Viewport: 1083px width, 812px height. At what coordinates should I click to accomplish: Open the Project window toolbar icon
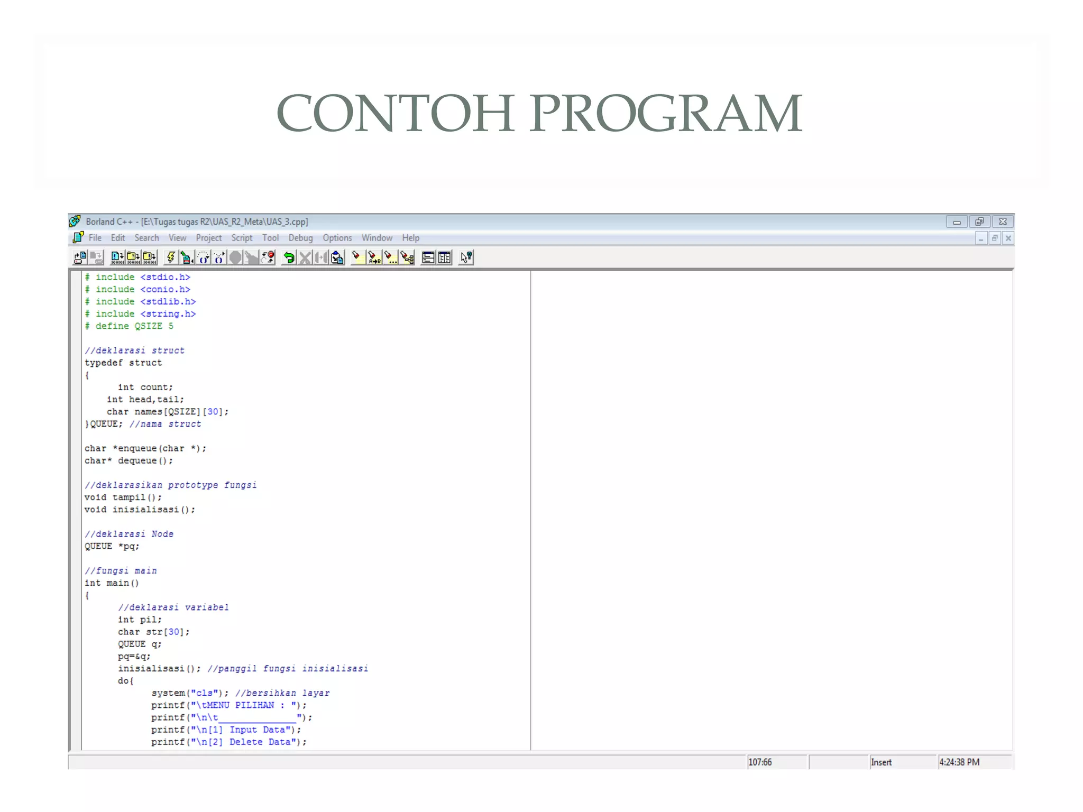pyautogui.click(x=428, y=257)
